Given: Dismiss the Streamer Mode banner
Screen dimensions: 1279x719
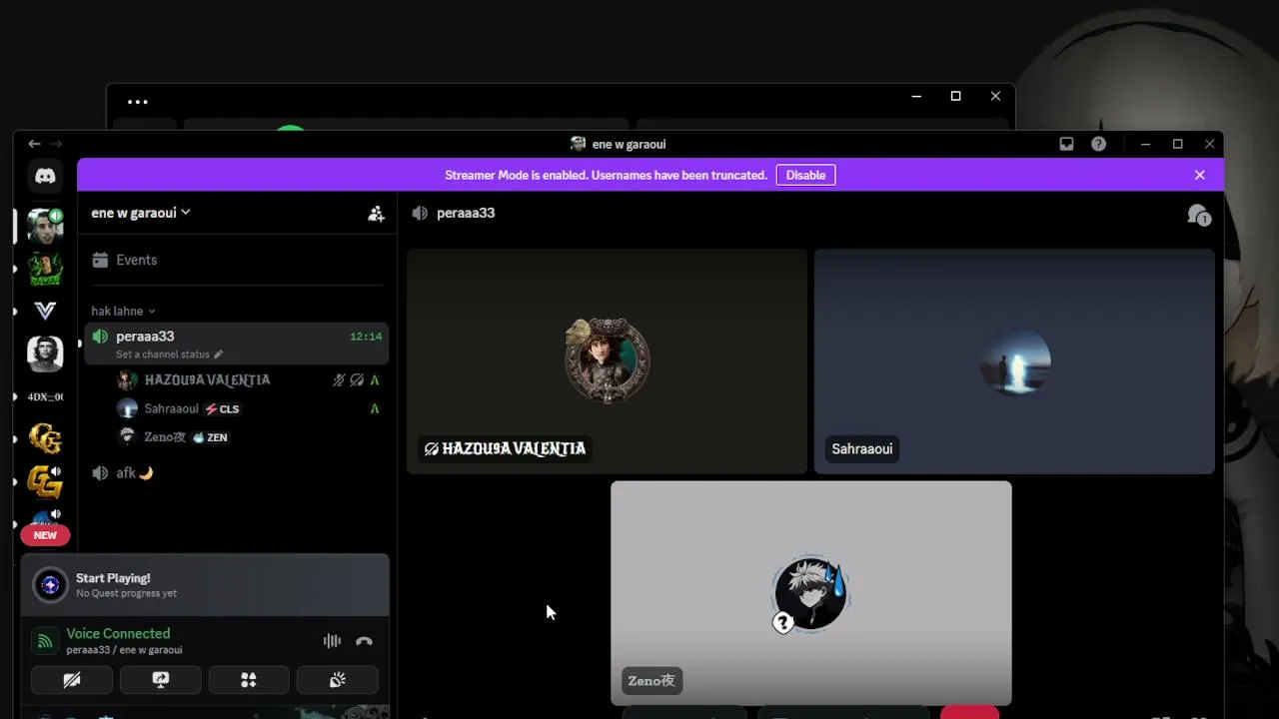Looking at the screenshot, I should pos(1200,175).
